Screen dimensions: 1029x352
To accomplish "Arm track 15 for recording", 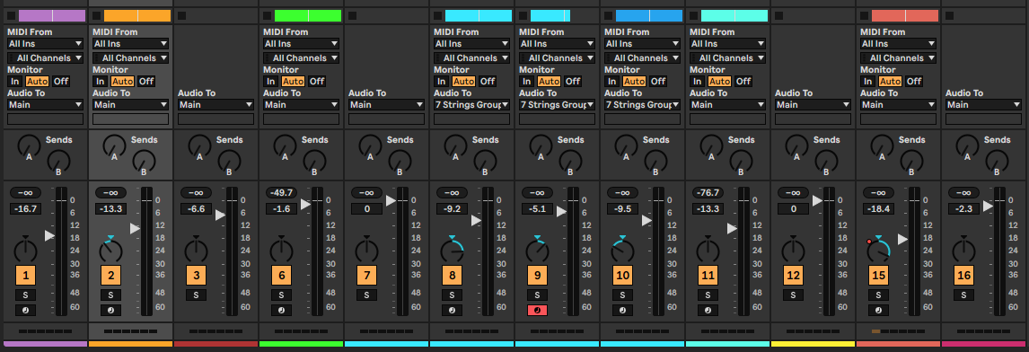I will (x=878, y=310).
